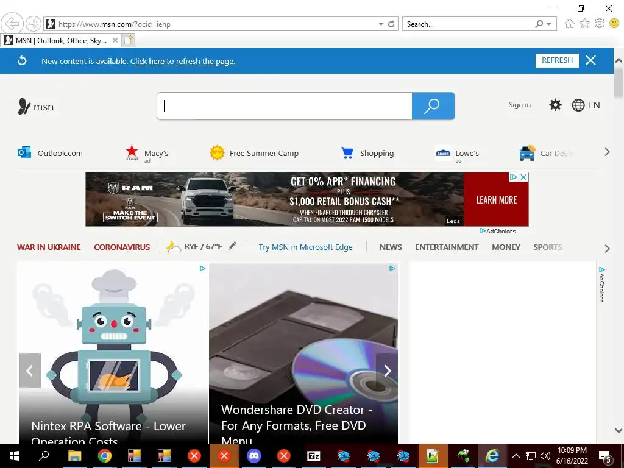The width and height of the screenshot is (624, 468).
Task: Open the Shopping cart shortcut
Action: click(367, 153)
